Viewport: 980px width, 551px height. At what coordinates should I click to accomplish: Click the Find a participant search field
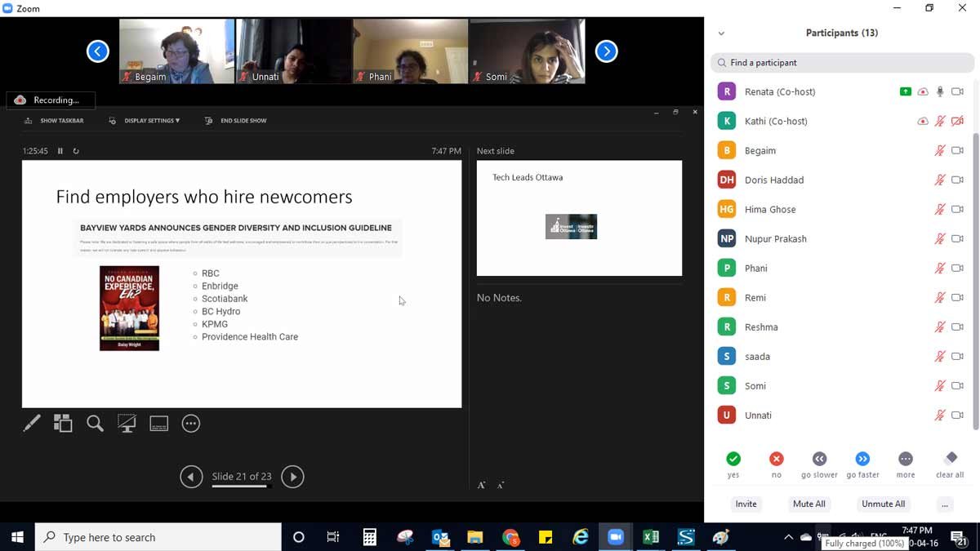point(842,63)
